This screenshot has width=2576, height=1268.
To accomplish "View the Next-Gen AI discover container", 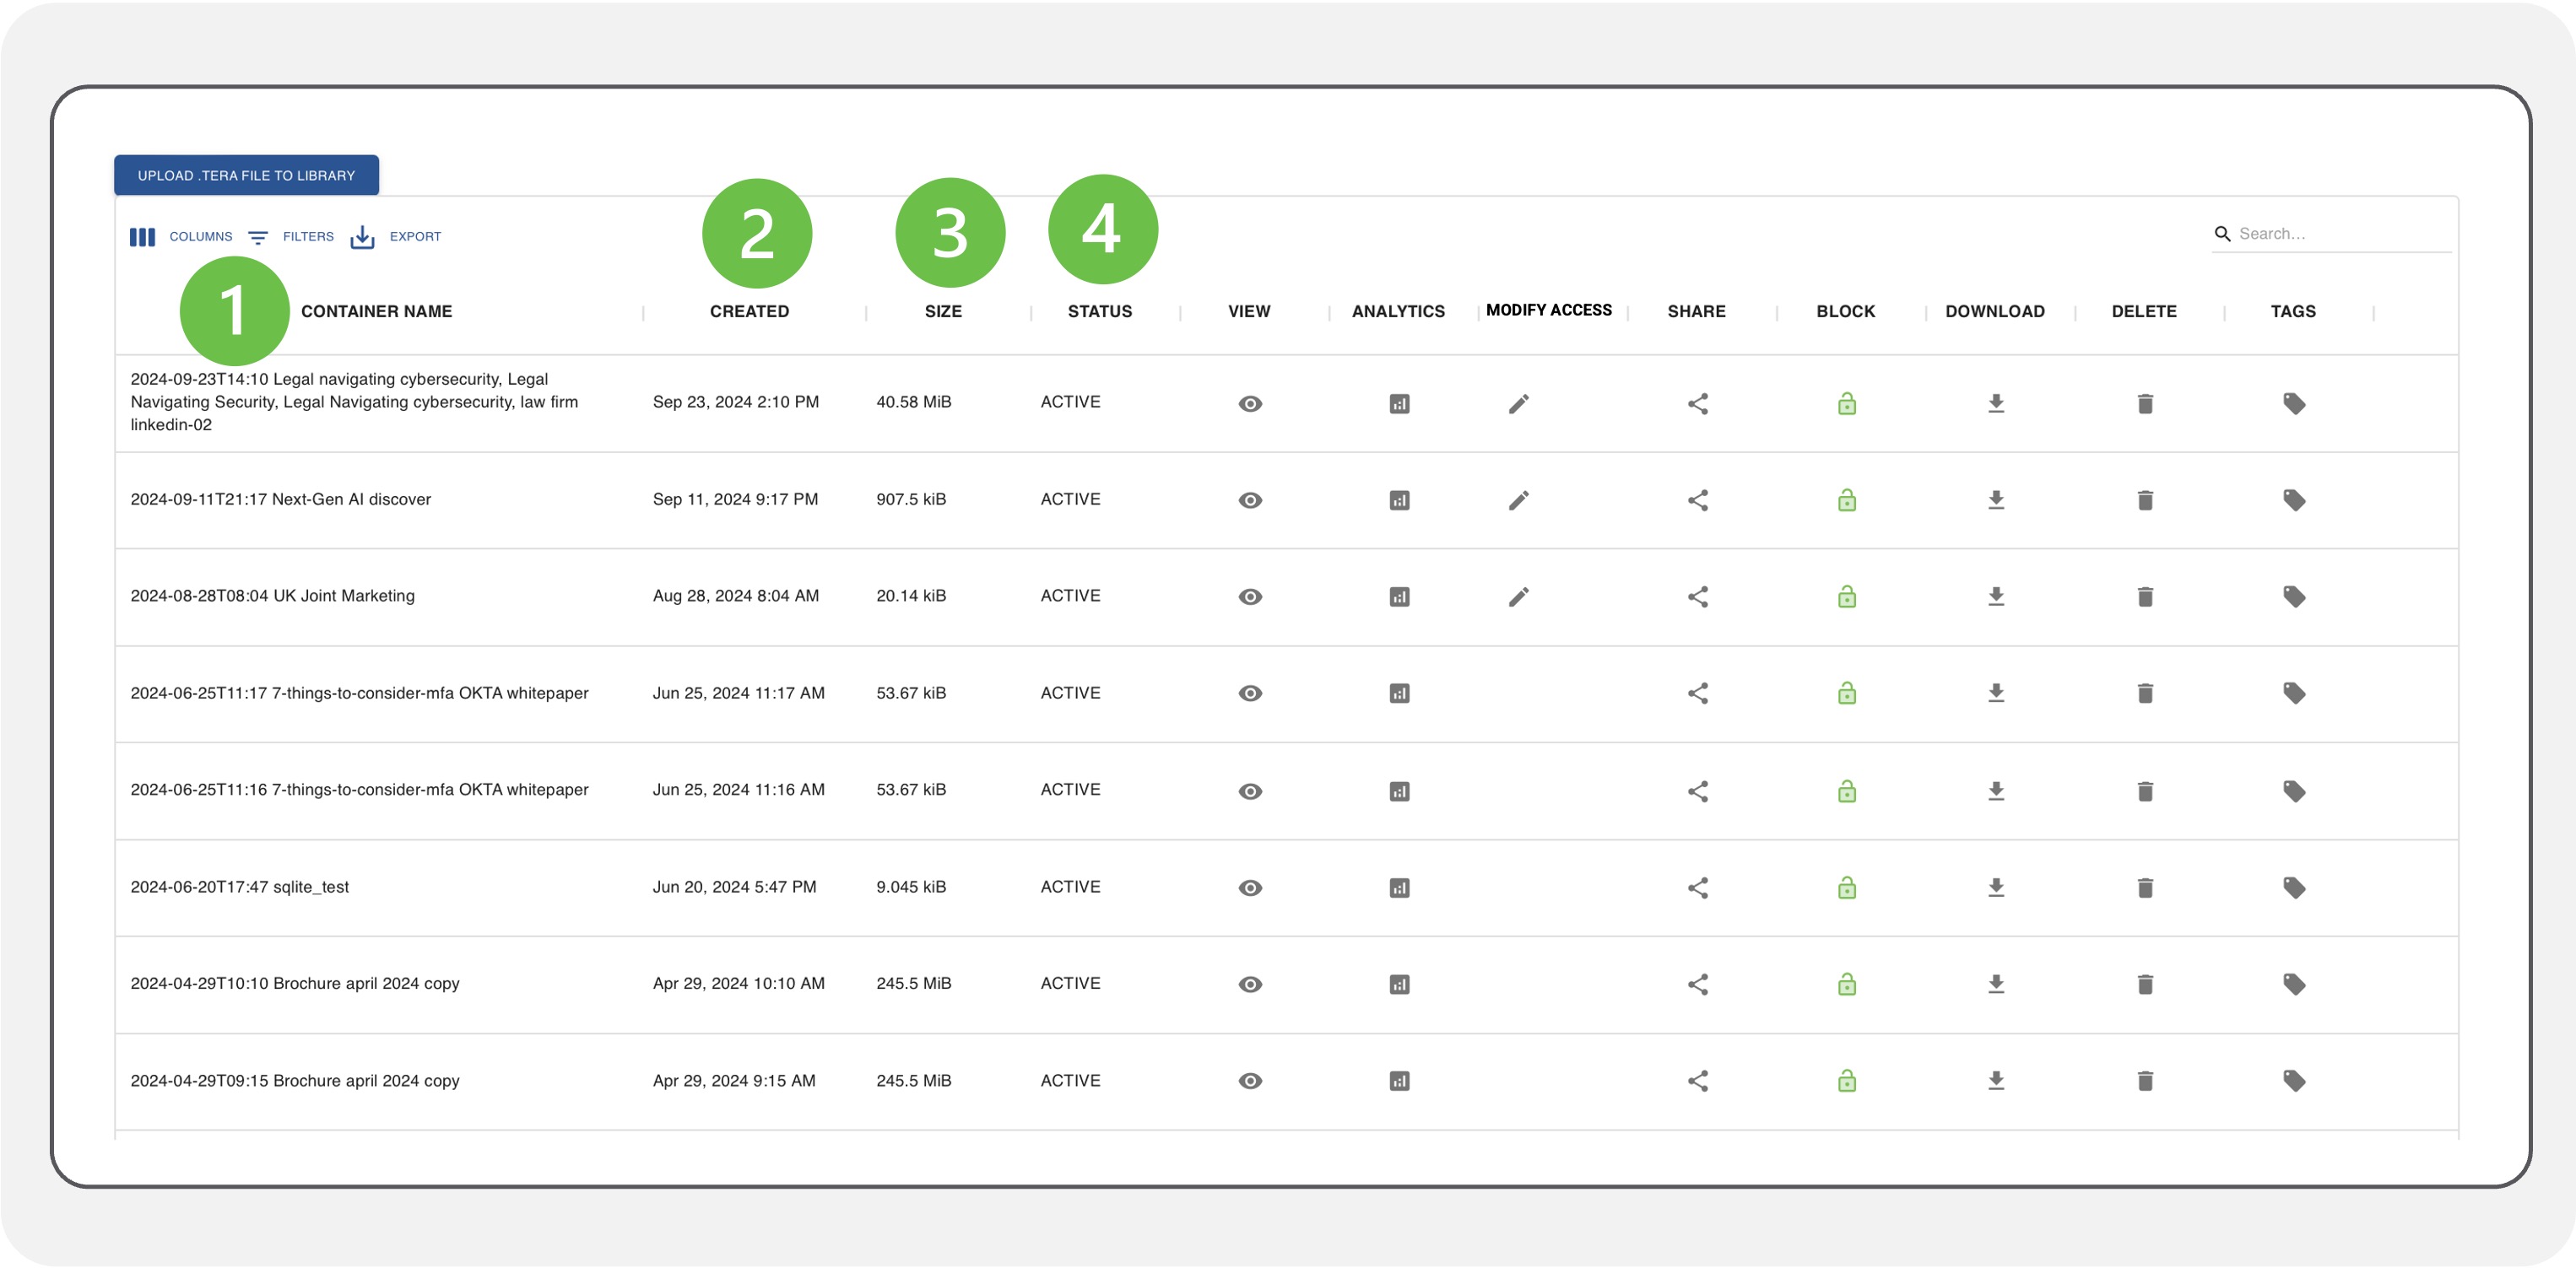I will coord(1250,500).
